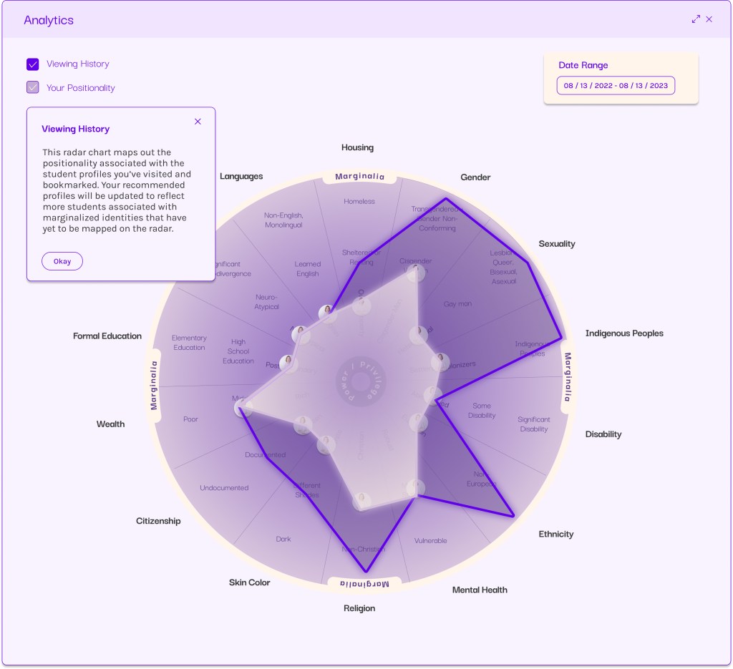Click the avatar beside High School Education

coord(289,362)
